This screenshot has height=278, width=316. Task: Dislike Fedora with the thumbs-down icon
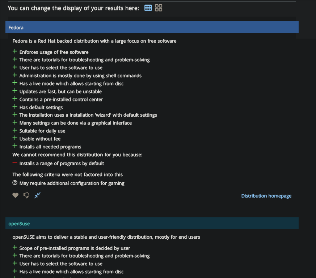(26, 195)
